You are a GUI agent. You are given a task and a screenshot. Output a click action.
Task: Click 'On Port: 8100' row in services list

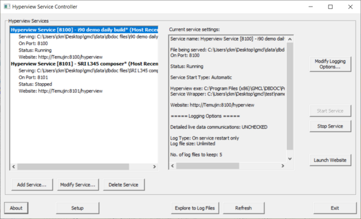tap(33, 43)
